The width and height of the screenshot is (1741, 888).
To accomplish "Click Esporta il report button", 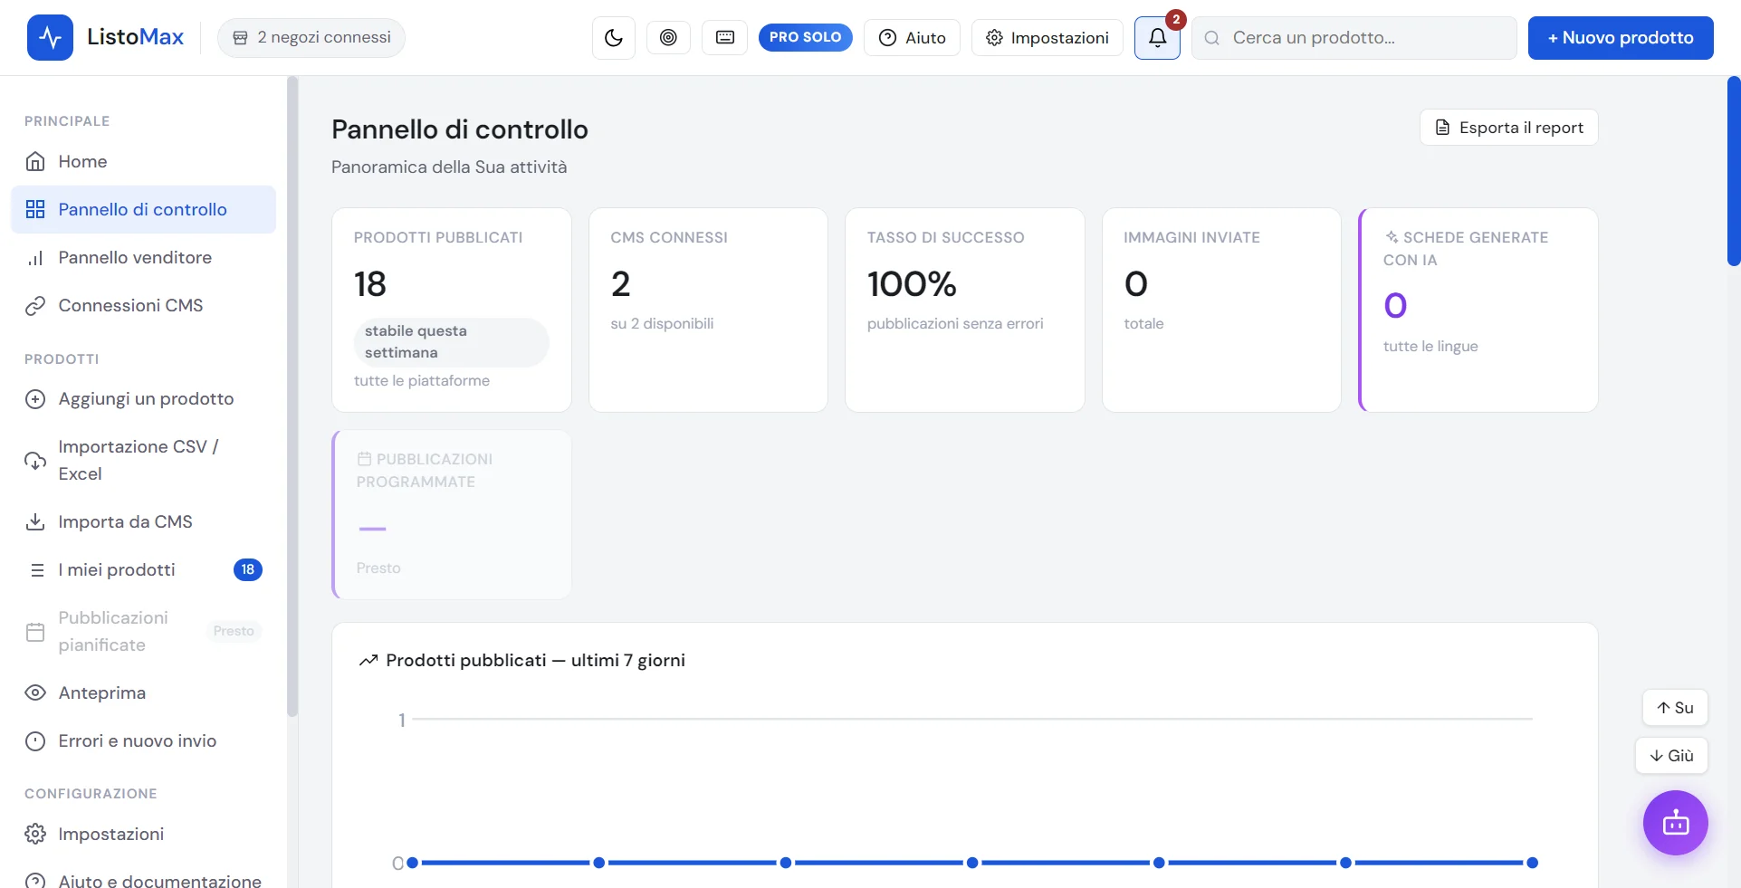I will [1509, 128].
